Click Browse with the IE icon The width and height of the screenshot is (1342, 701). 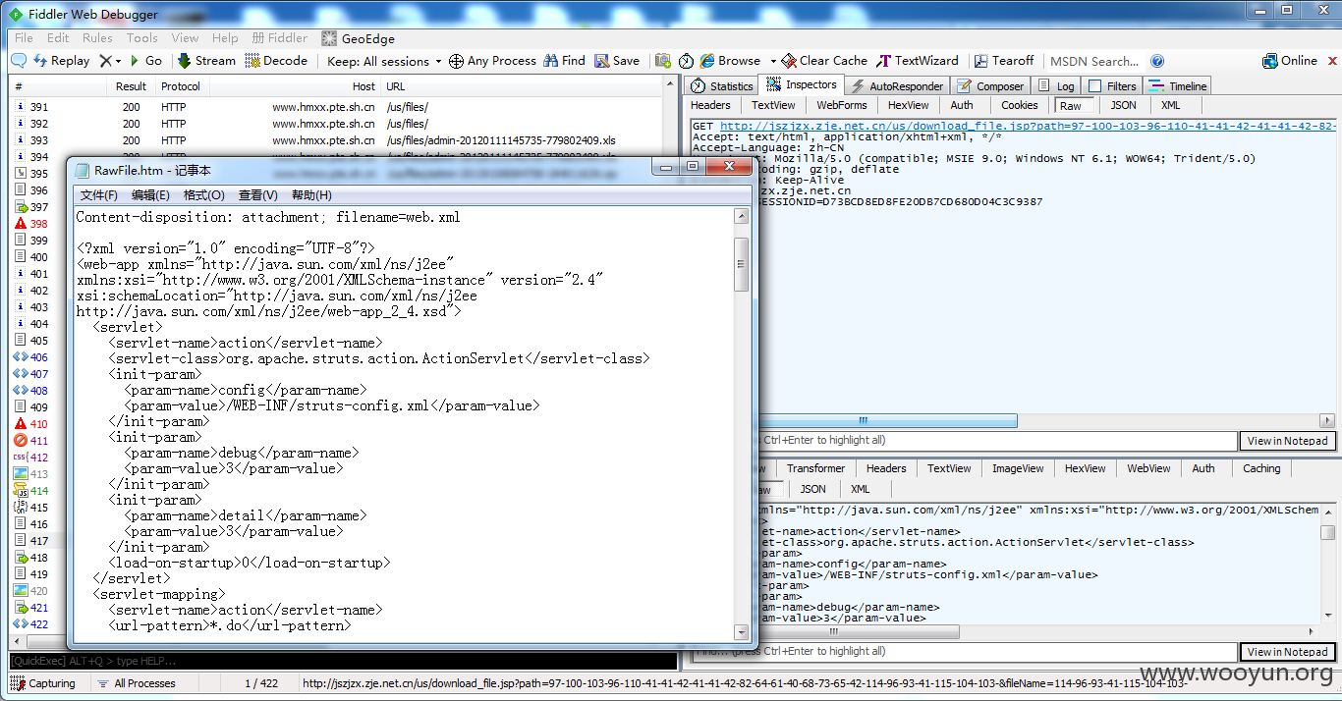731,61
